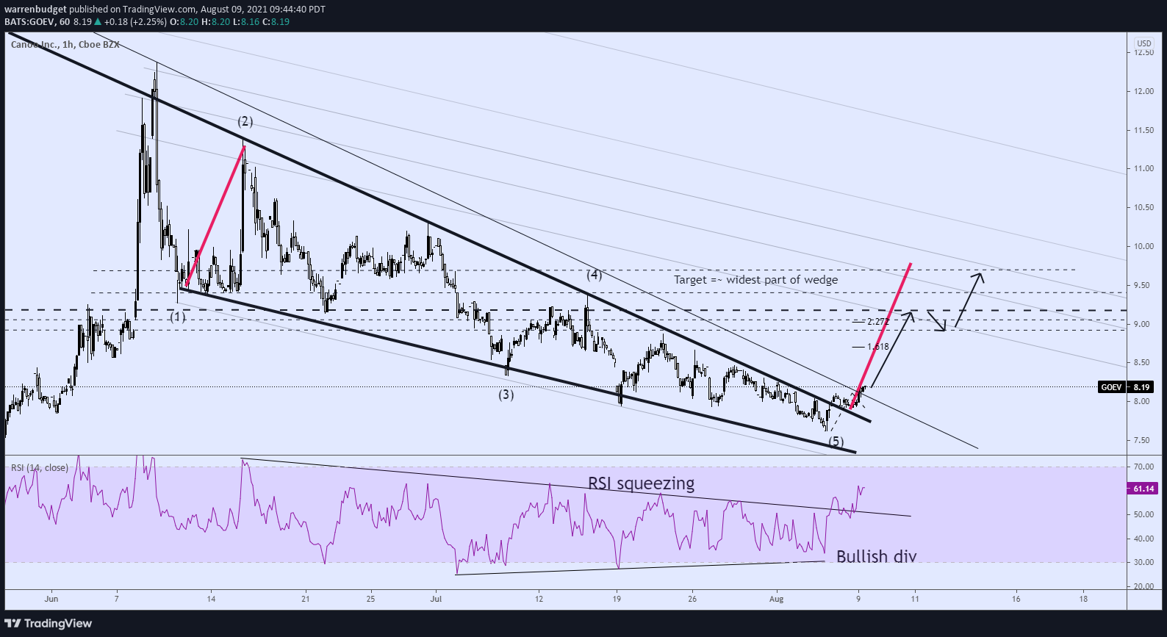Screen dimensions: 1167x637
Task: Click the 2.272 Fibonacci extension label
Action: (878, 322)
